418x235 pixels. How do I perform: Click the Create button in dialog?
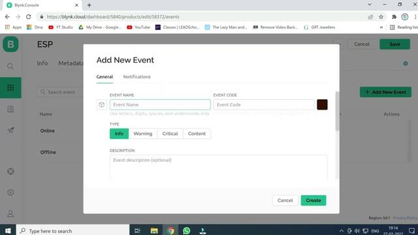(313, 200)
